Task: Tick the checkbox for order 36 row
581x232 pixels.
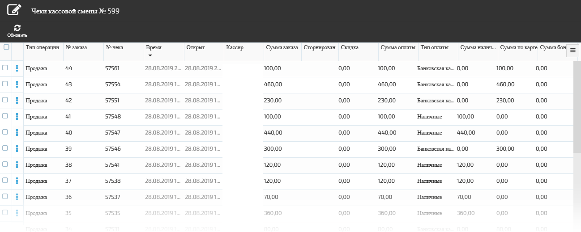Action: click(x=5, y=196)
